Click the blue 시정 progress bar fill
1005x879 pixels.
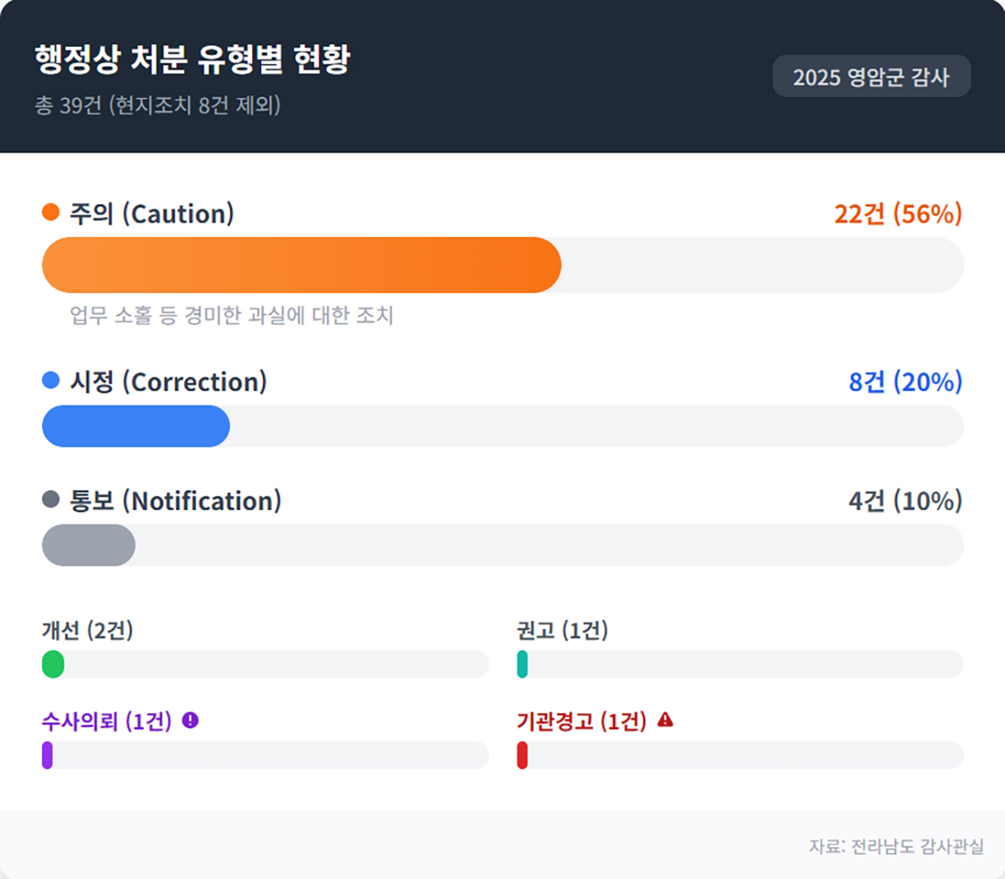click(x=136, y=426)
